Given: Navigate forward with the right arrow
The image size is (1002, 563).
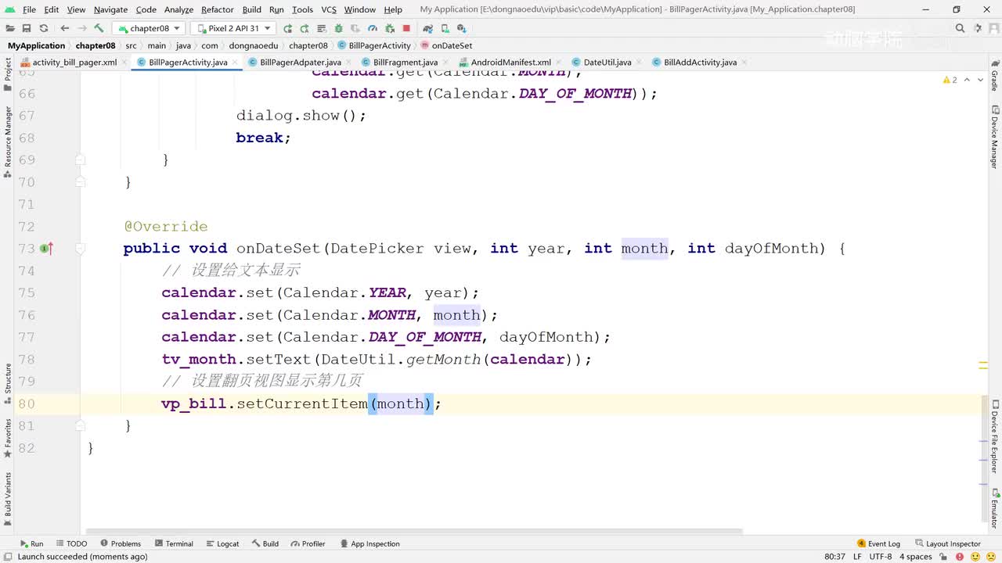Looking at the screenshot, I should 81,28.
